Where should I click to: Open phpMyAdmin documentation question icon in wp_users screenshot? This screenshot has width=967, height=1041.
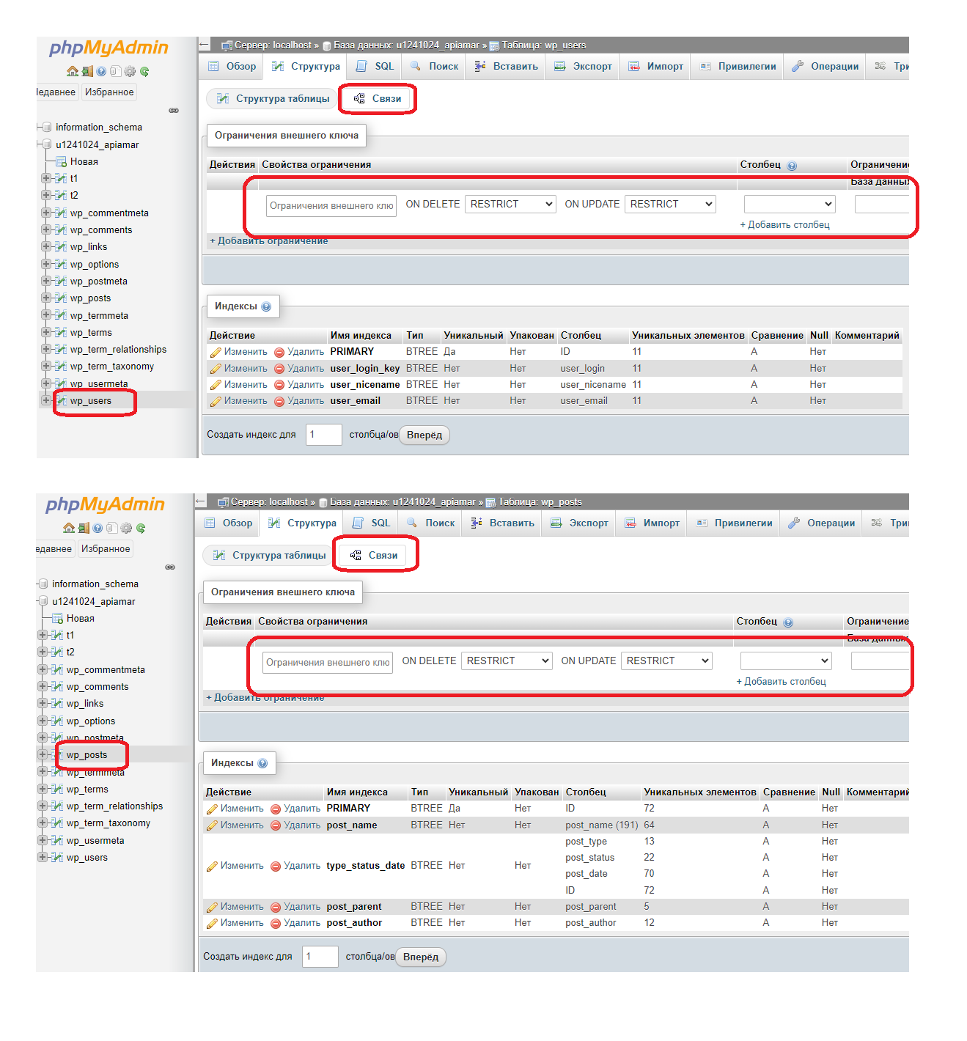click(x=101, y=71)
